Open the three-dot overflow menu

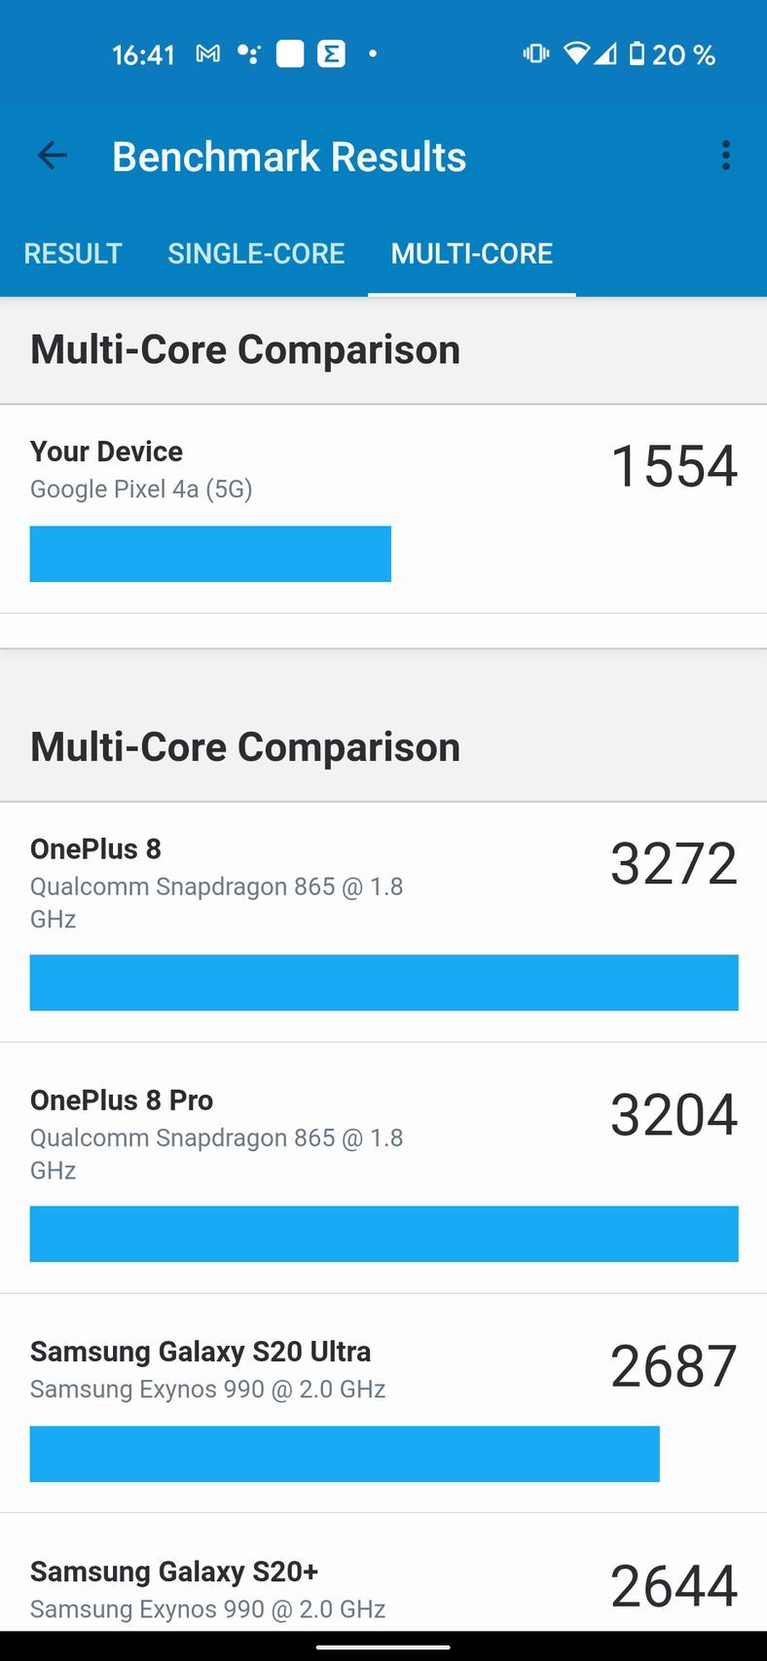(725, 156)
